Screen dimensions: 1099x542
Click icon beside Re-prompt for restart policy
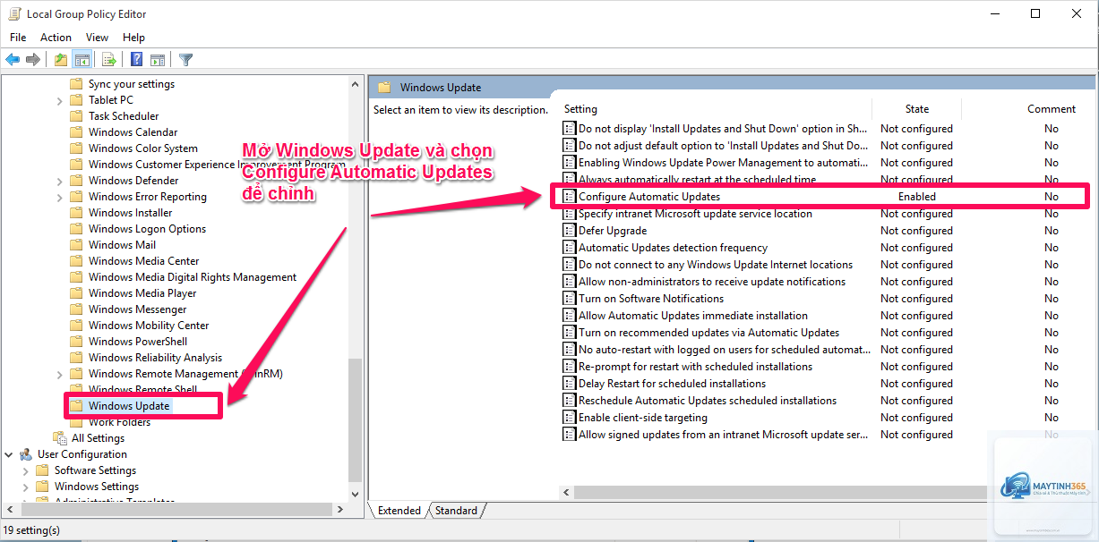coord(569,367)
